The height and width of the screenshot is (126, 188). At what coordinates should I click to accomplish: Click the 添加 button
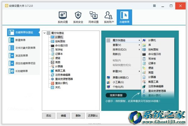pos(49,116)
